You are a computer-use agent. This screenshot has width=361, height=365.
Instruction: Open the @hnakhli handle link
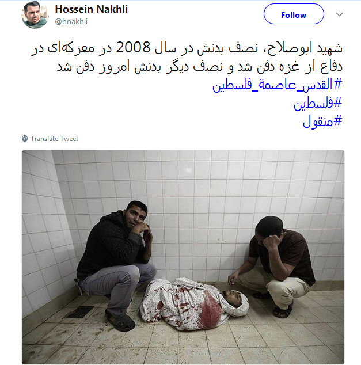click(x=71, y=21)
